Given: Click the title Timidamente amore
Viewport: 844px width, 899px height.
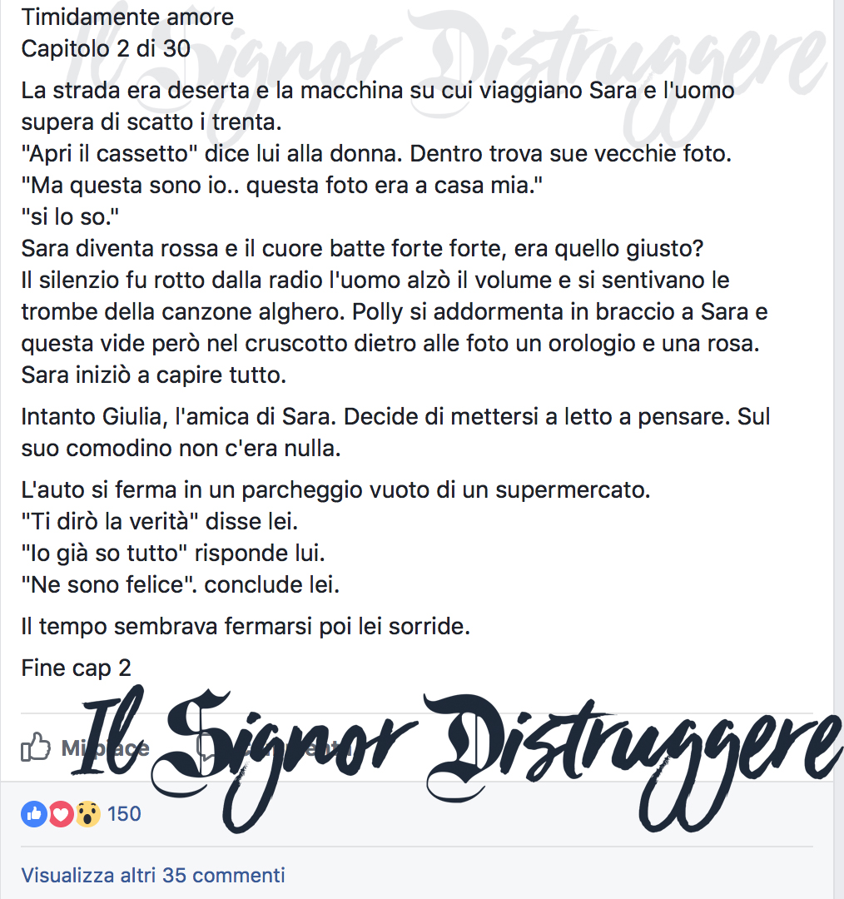Looking at the screenshot, I should [127, 17].
